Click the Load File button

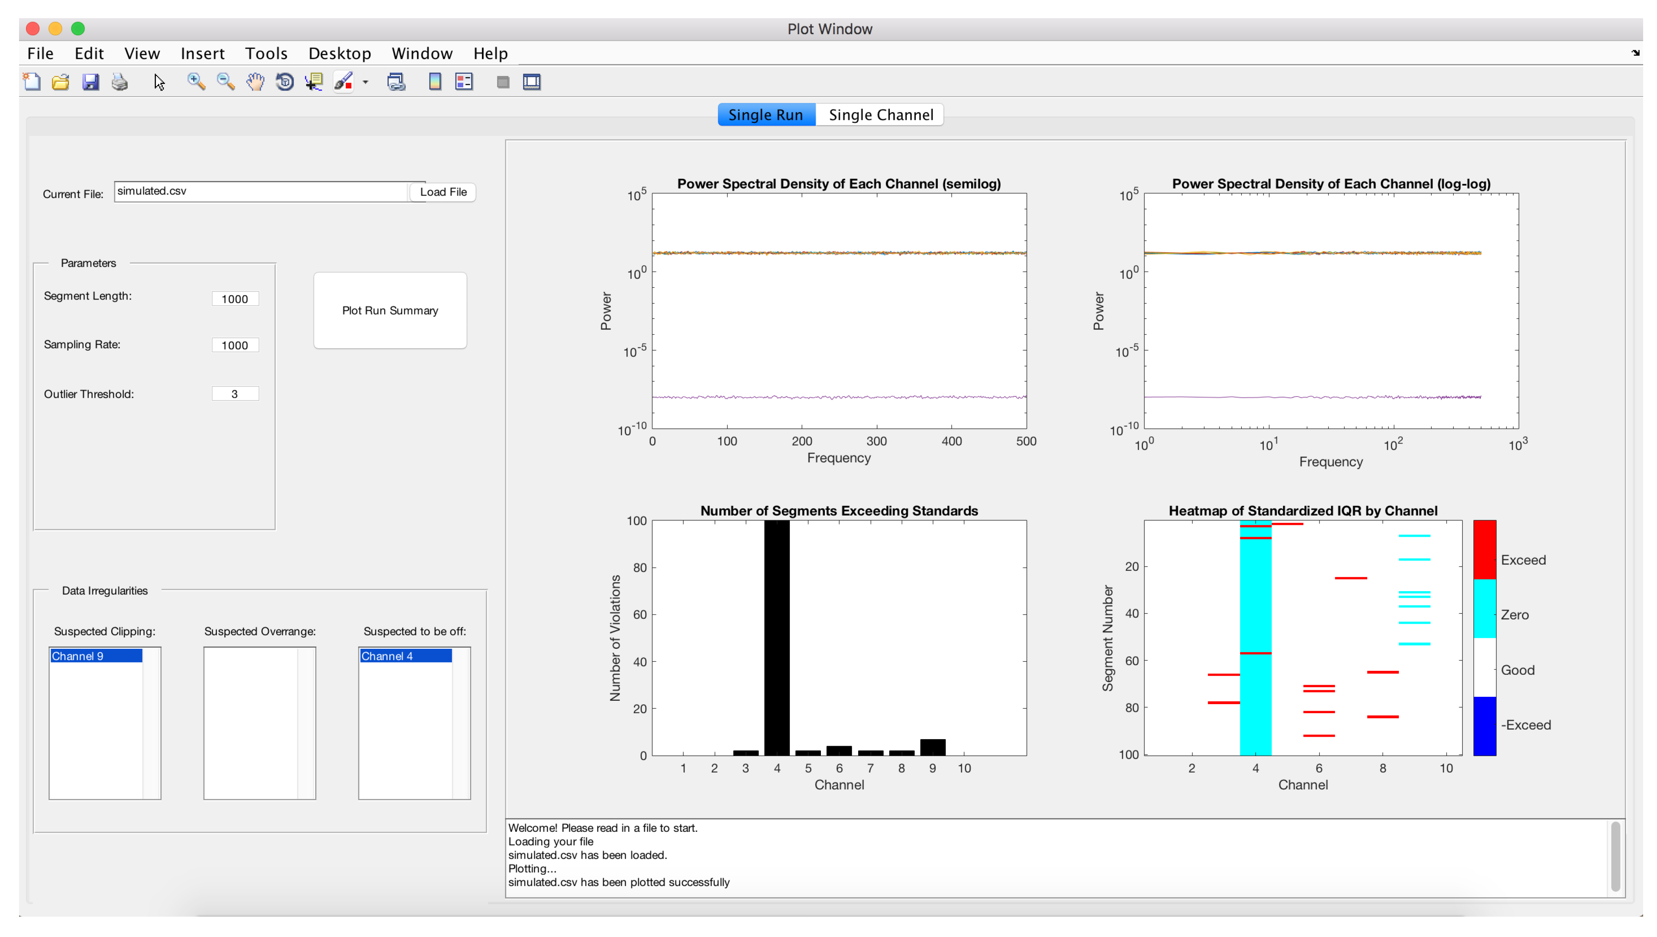[443, 192]
